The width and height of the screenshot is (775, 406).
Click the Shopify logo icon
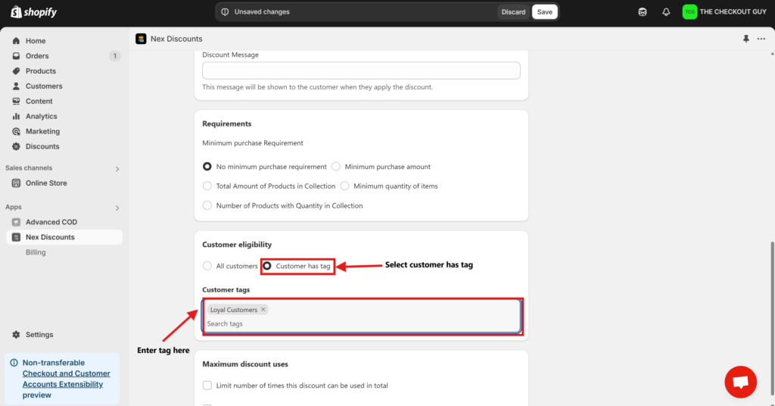point(16,12)
